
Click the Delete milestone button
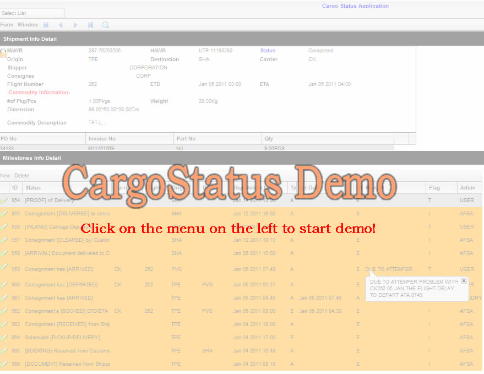(x=22, y=176)
